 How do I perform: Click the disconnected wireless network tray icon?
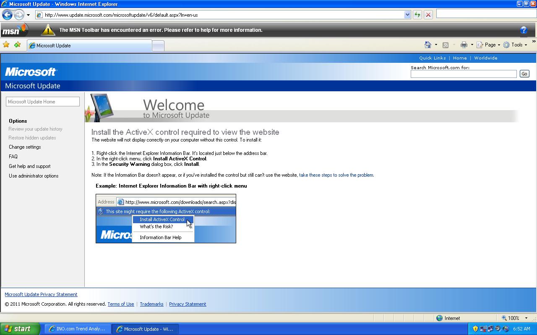[x=482, y=329]
